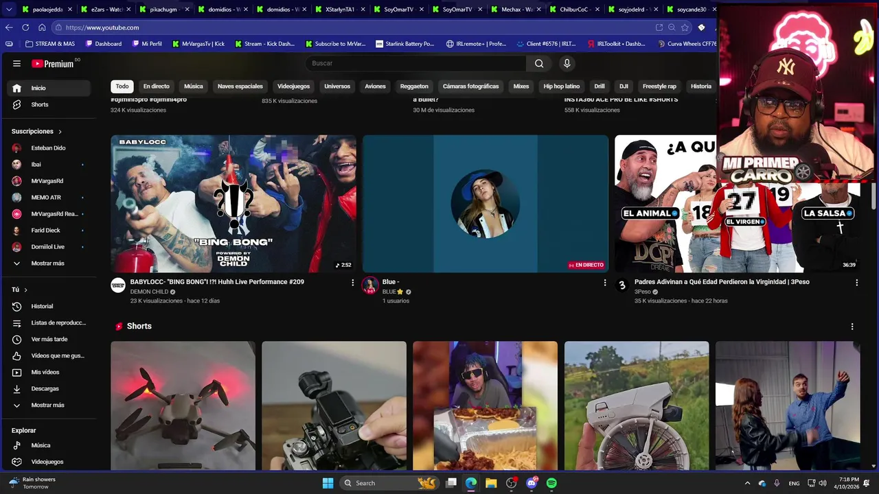Viewport: 879px width, 494px height.
Task: Go back with the browser back arrow
Action: click(x=9, y=27)
